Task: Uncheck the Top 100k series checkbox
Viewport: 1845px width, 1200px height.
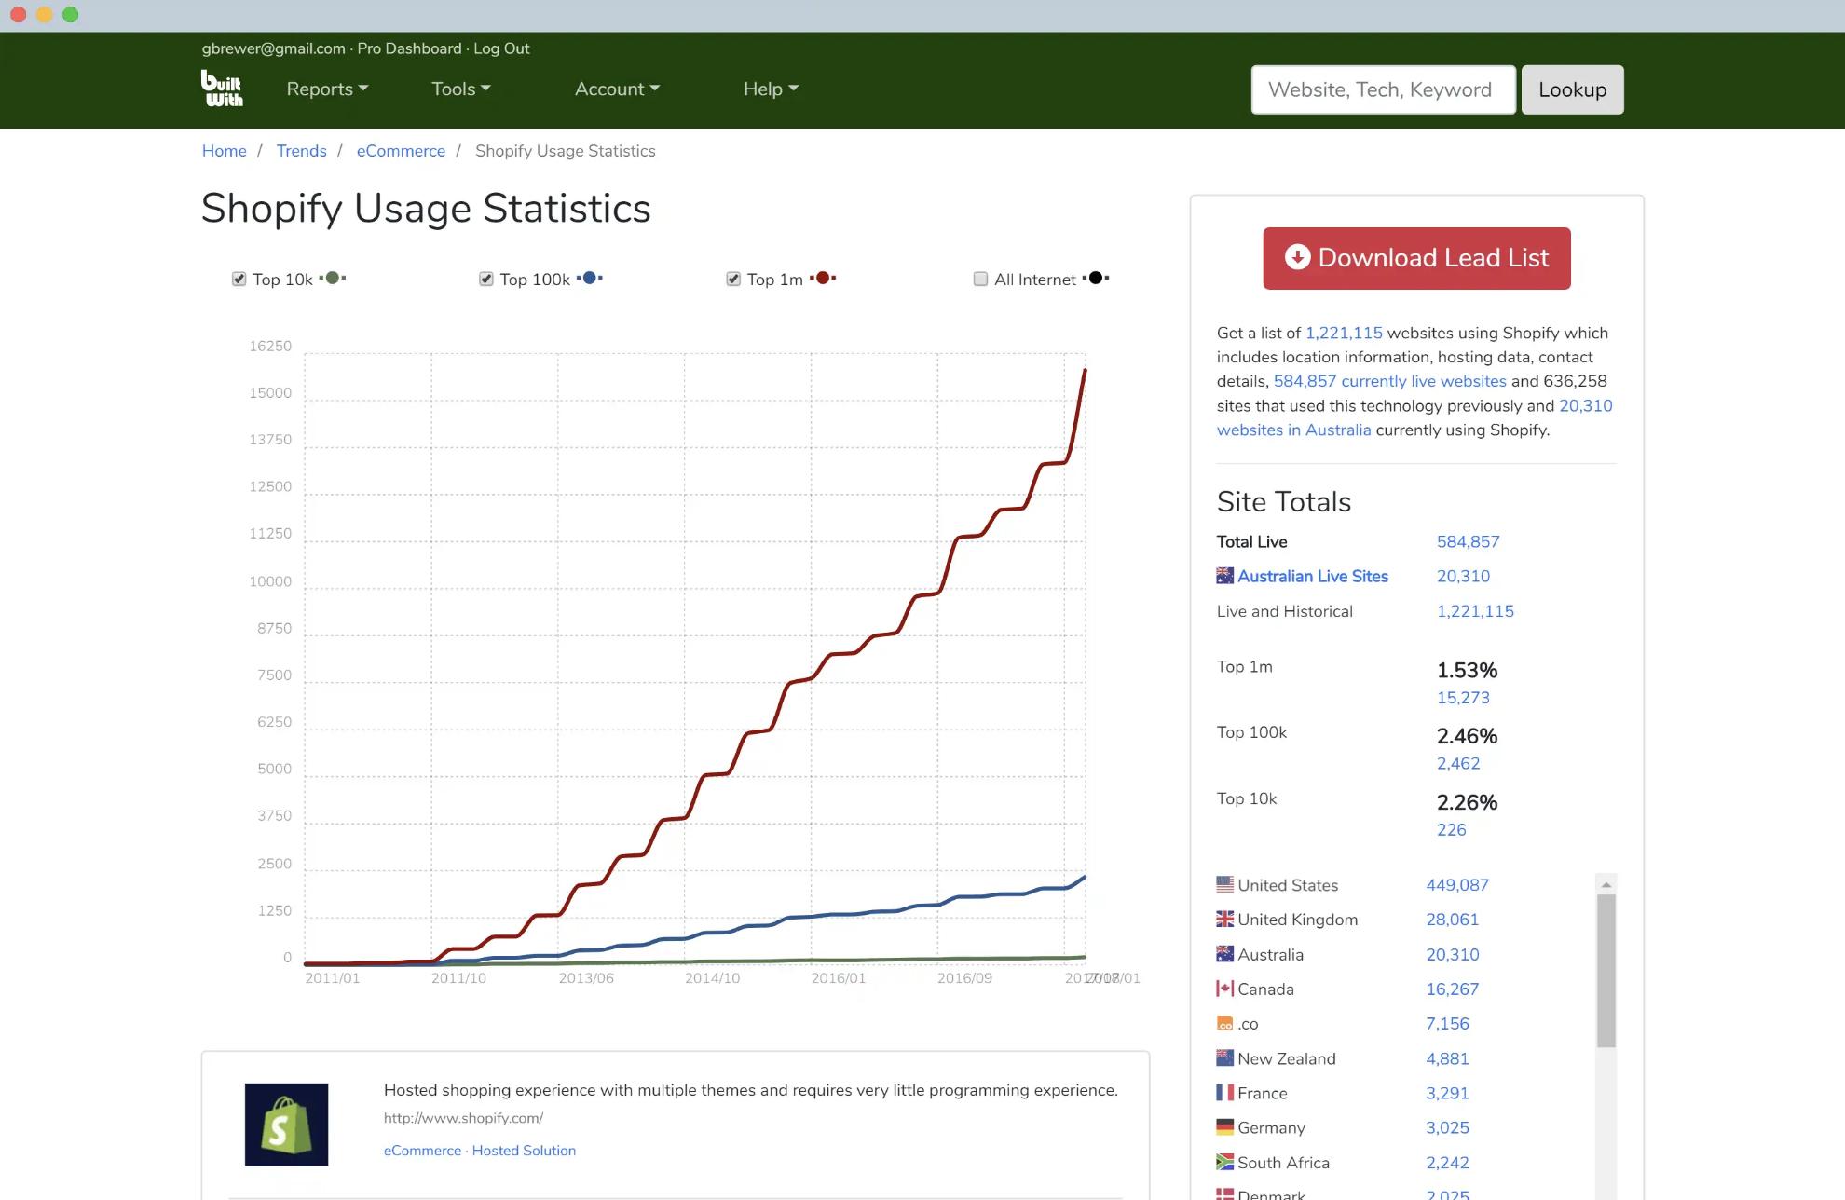Action: click(x=485, y=279)
